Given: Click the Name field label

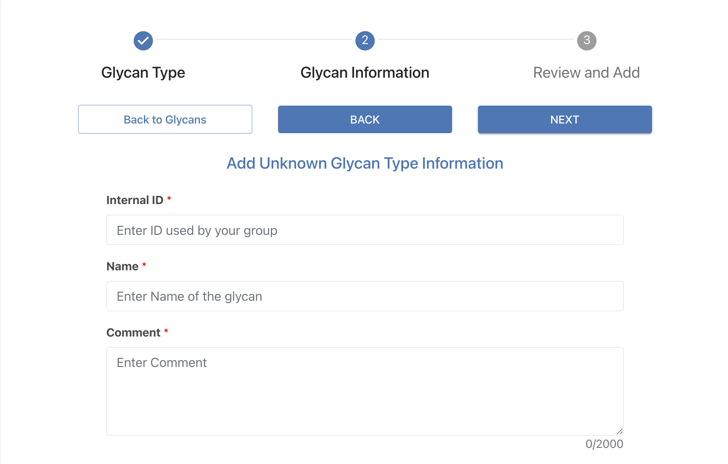Looking at the screenshot, I should 123,266.
